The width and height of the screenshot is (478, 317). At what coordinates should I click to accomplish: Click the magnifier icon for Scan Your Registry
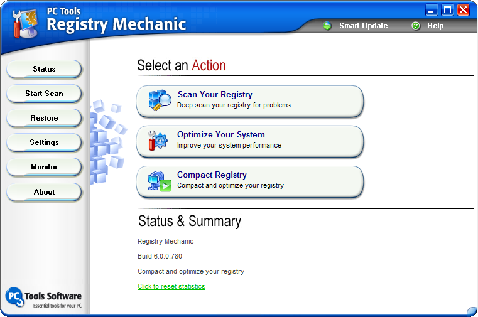(160, 100)
